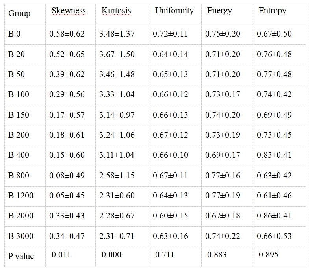Click the Group header cell
Screen dimensions: 310x270
point(19,13)
